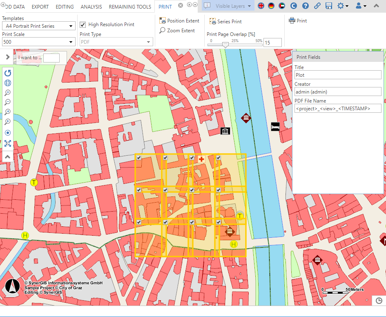Uncheck the bottom-right print page checkbox
Viewport: 386px width, 317px height.
point(219,222)
